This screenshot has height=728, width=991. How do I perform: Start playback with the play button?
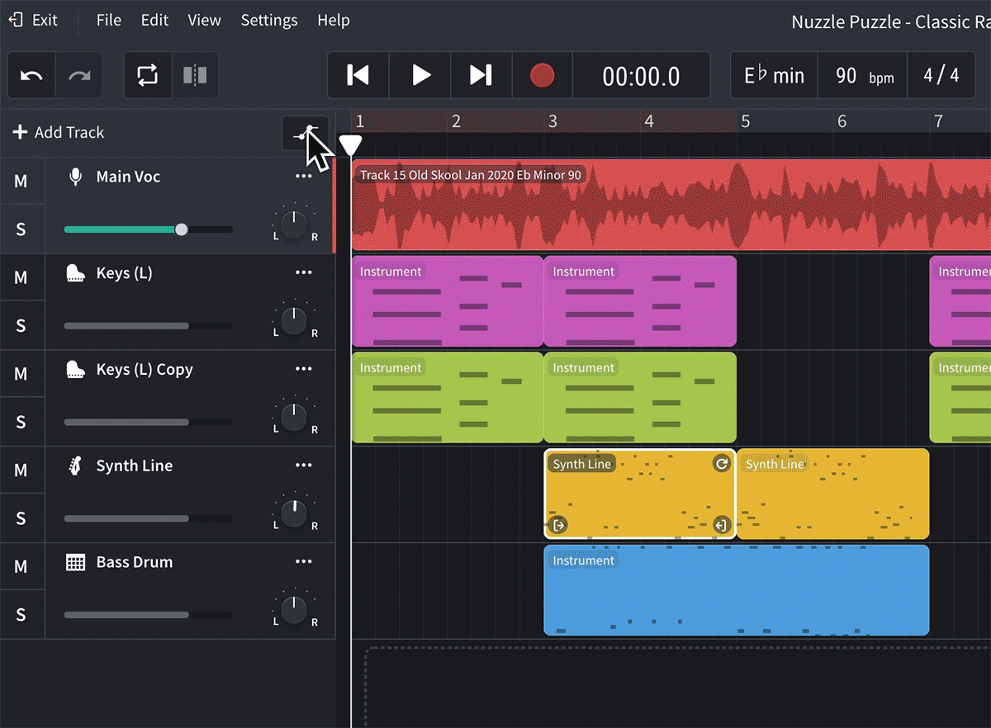coord(421,76)
